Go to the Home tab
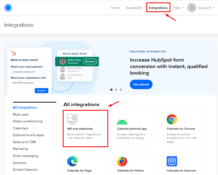The height and width of the screenshot is (175, 218). click(115, 8)
